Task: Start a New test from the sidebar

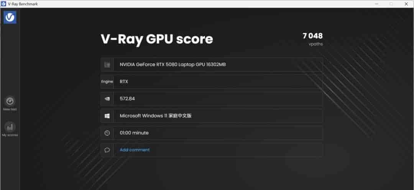Action: click(x=10, y=104)
